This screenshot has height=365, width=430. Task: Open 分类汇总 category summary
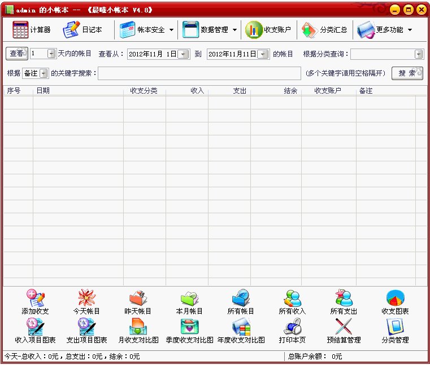point(324,29)
